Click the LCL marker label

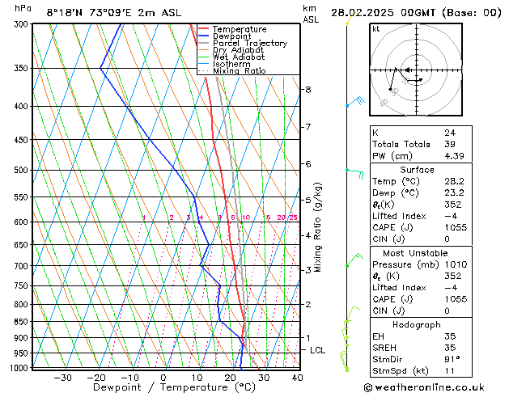pos(317,350)
